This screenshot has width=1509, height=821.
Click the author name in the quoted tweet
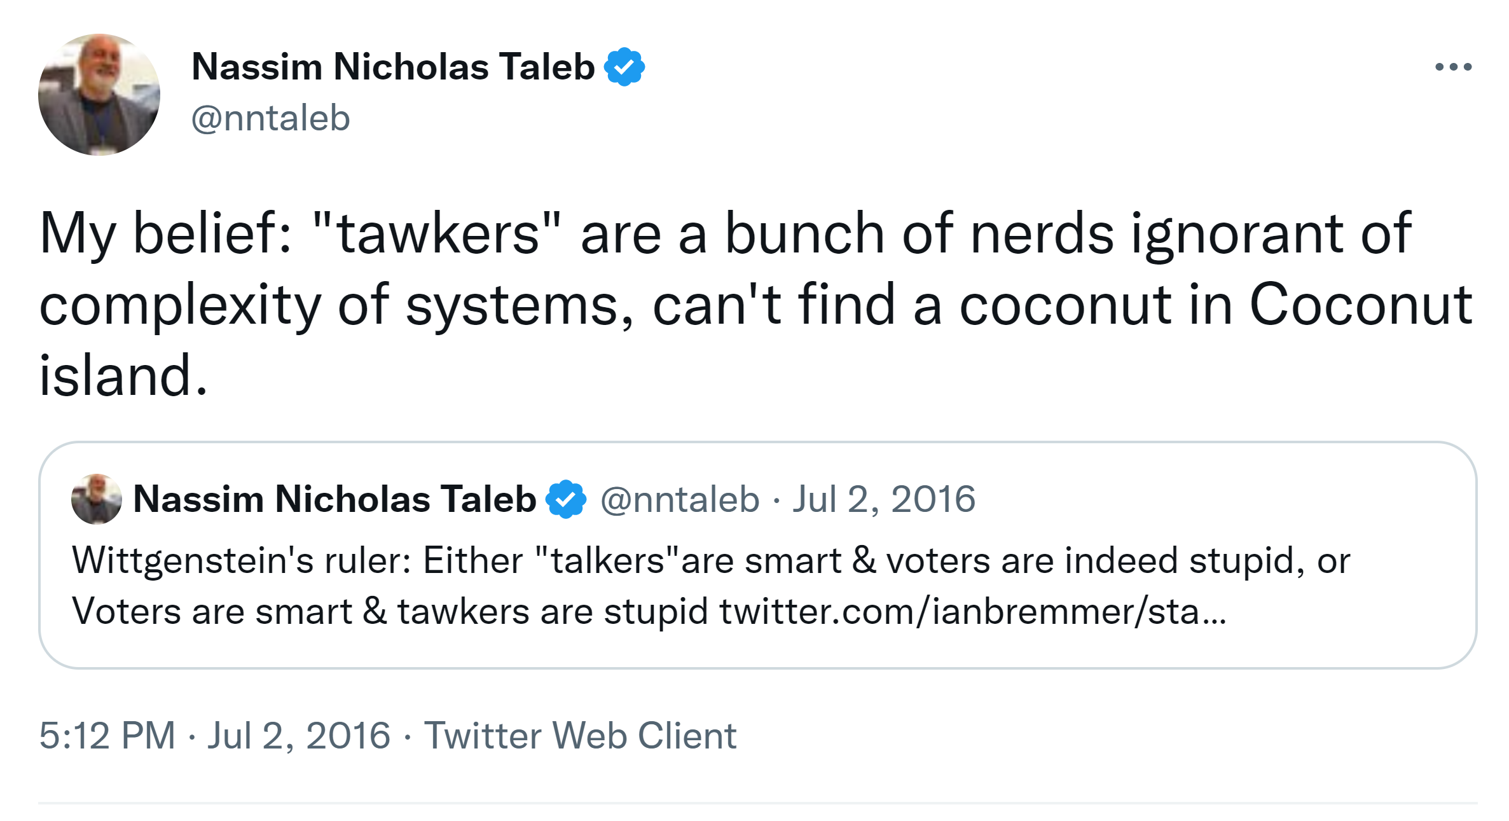[334, 499]
